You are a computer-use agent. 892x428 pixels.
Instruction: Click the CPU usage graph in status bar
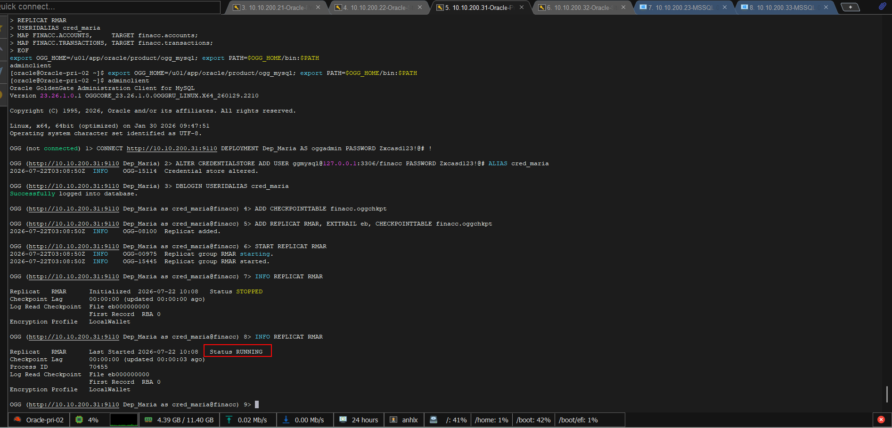124,420
